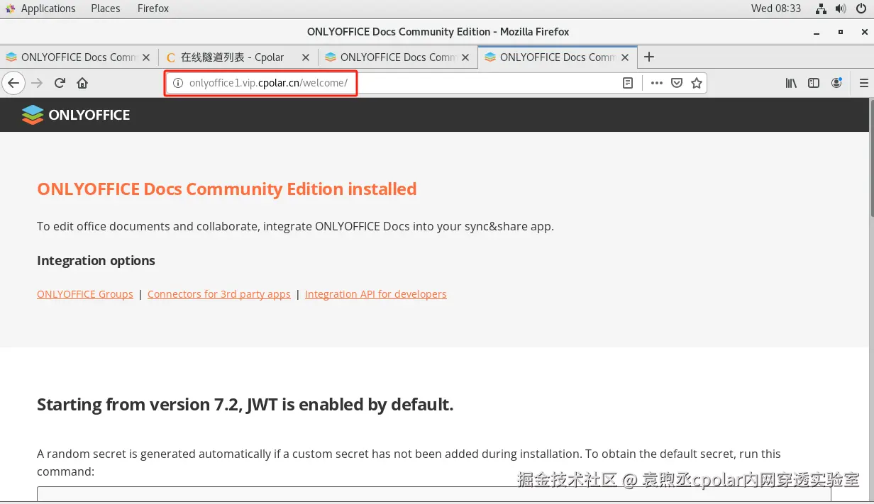Screen dimensions: 874x504
Task: Maximize the Firefox window
Action: tap(840, 32)
